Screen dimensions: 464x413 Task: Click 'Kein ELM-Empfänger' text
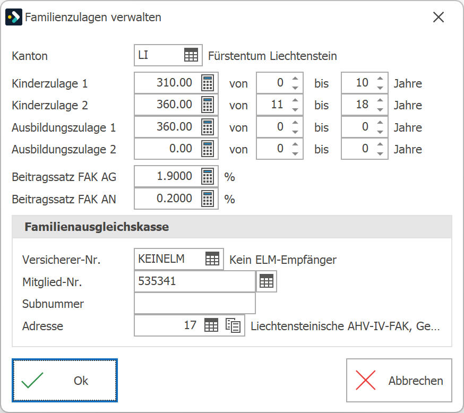coord(283,260)
